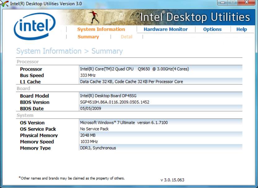Click the version number v 3.0.15.063
This screenshot has width=258, height=188.
[173, 180]
